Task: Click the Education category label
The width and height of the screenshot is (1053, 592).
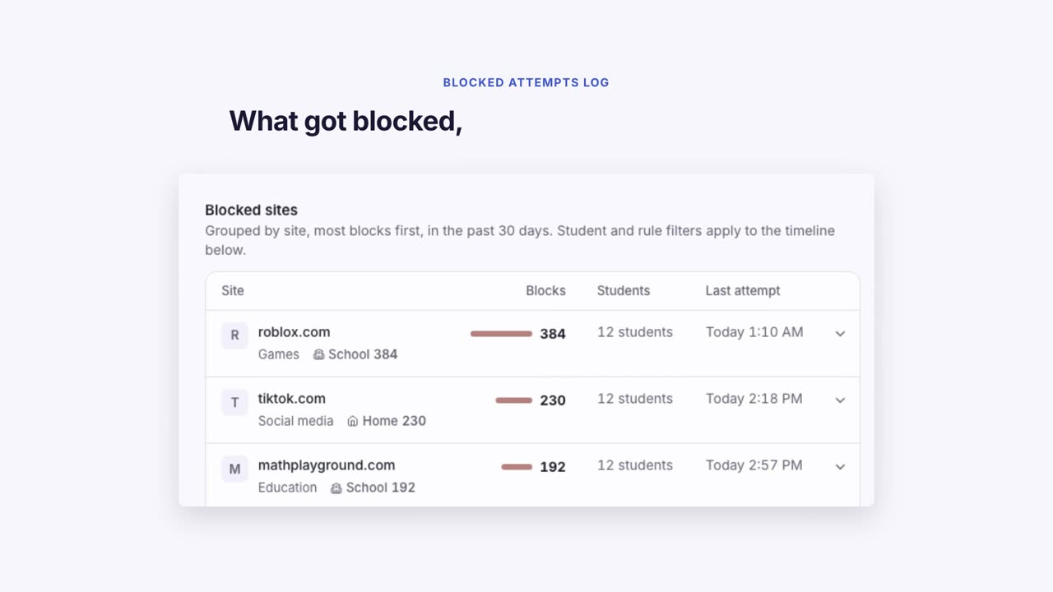Action: pos(288,488)
